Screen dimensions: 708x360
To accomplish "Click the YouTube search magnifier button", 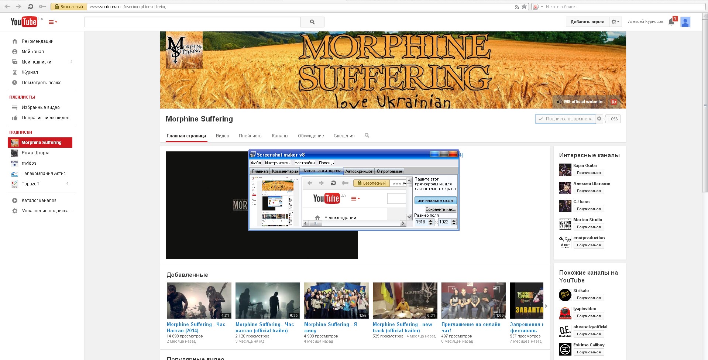I will click(312, 22).
